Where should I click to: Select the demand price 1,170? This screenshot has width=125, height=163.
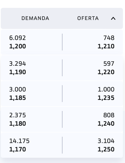(x=18, y=150)
